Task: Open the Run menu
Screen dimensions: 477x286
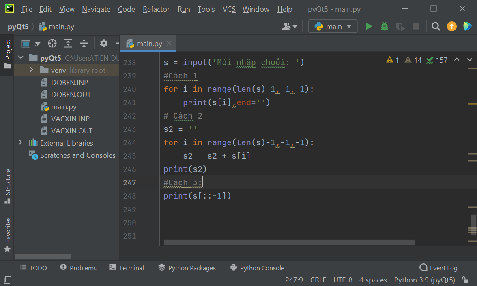Action: pyautogui.click(x=184, y=9)
